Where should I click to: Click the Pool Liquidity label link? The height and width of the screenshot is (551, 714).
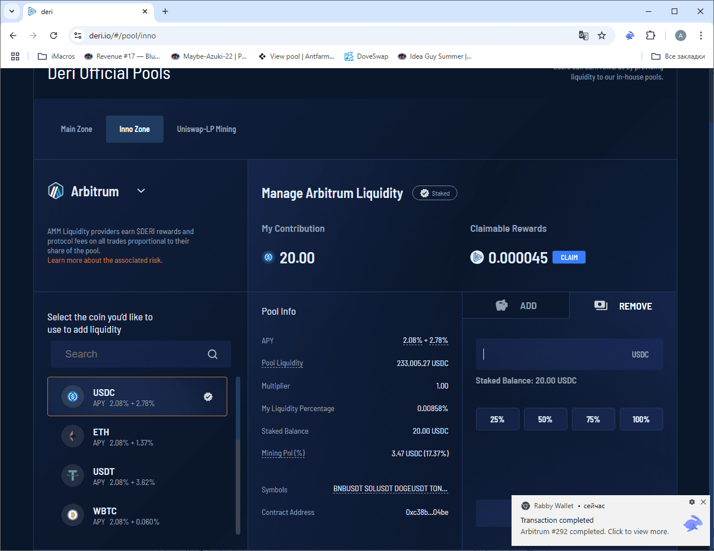point(283,363)
